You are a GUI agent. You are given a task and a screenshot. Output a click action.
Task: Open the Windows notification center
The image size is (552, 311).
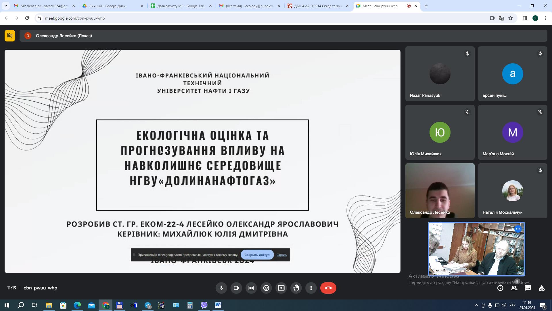(x=543, y=305)
